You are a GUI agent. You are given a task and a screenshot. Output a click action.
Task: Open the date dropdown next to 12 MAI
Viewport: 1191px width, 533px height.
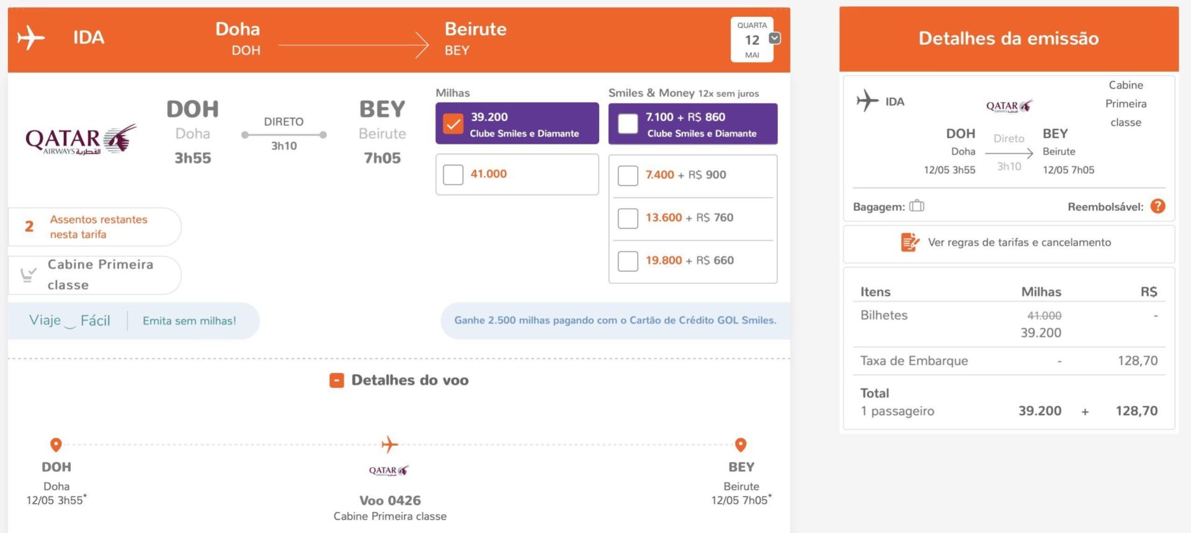(x=775, y=38)
